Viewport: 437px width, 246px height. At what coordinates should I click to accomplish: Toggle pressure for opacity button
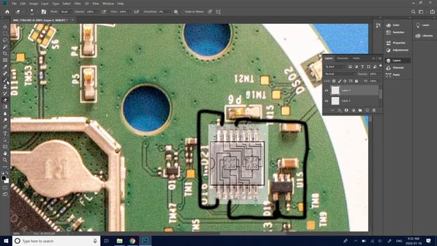(104, 12)
